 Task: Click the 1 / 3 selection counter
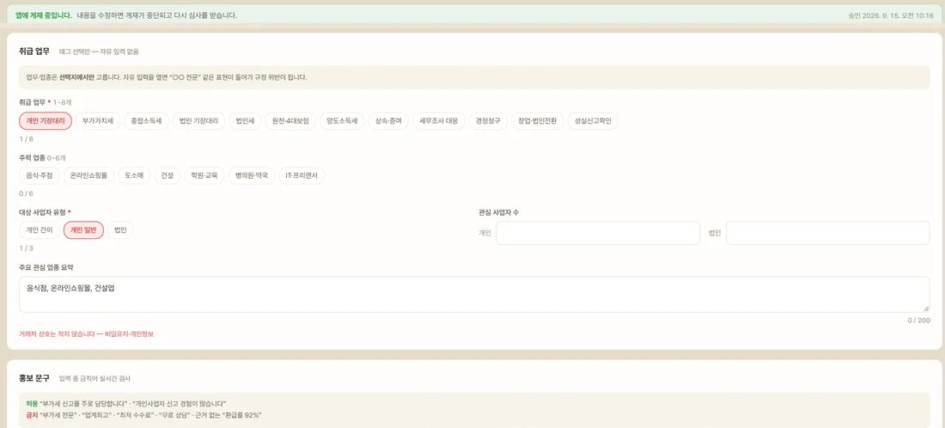click(x=26, y=248)
